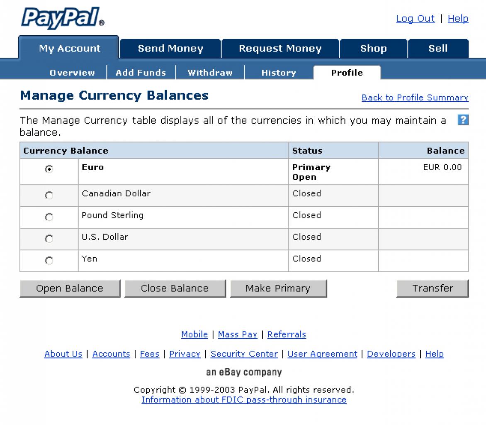Click the 'Yen' currency name
Viewport: 486px width, 425px height.
pyautogui.click(x=89, y=259)
